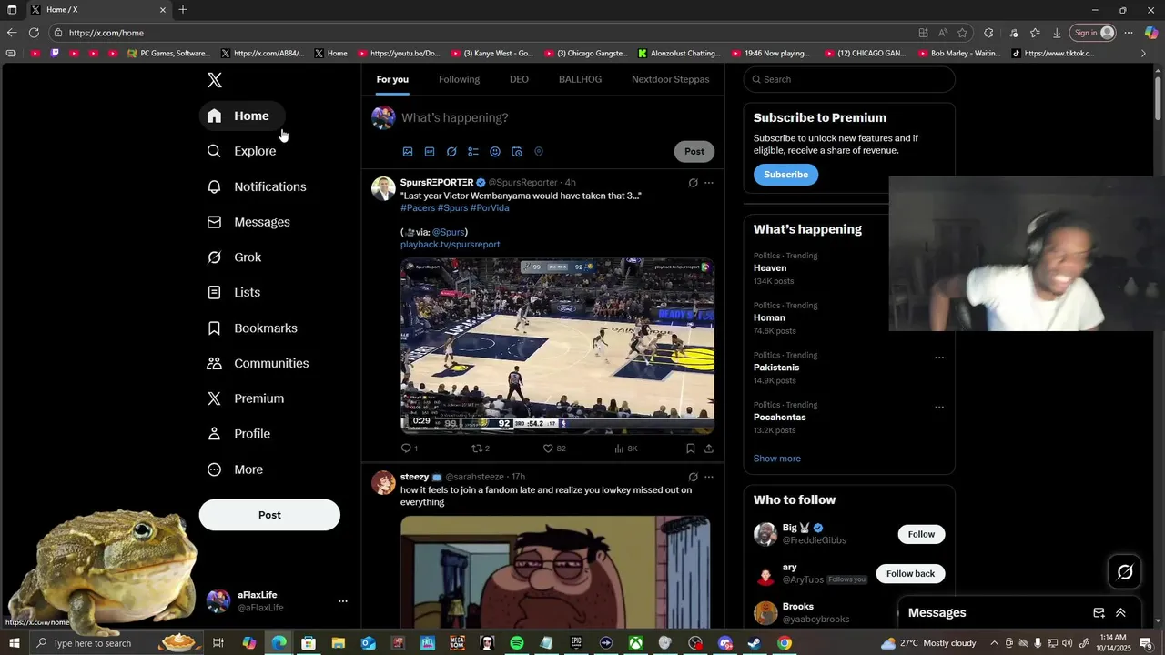Click Subscribe to Premium button
The height and width of the screenshot is (655, 1165).
[785, 175]
